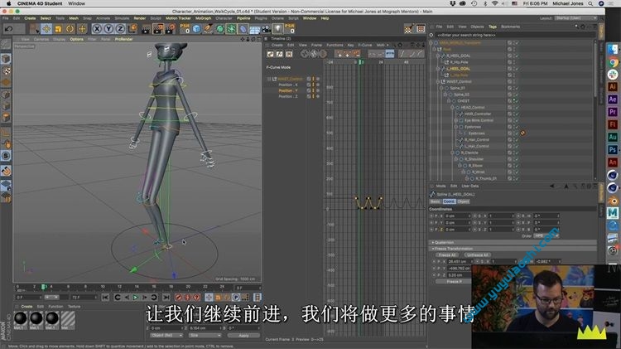Select the CHEST object in the hierarchy
Image resolution: width=621 pixels, height=349 pixels.
pyautogui.click(x=464, y=101)
